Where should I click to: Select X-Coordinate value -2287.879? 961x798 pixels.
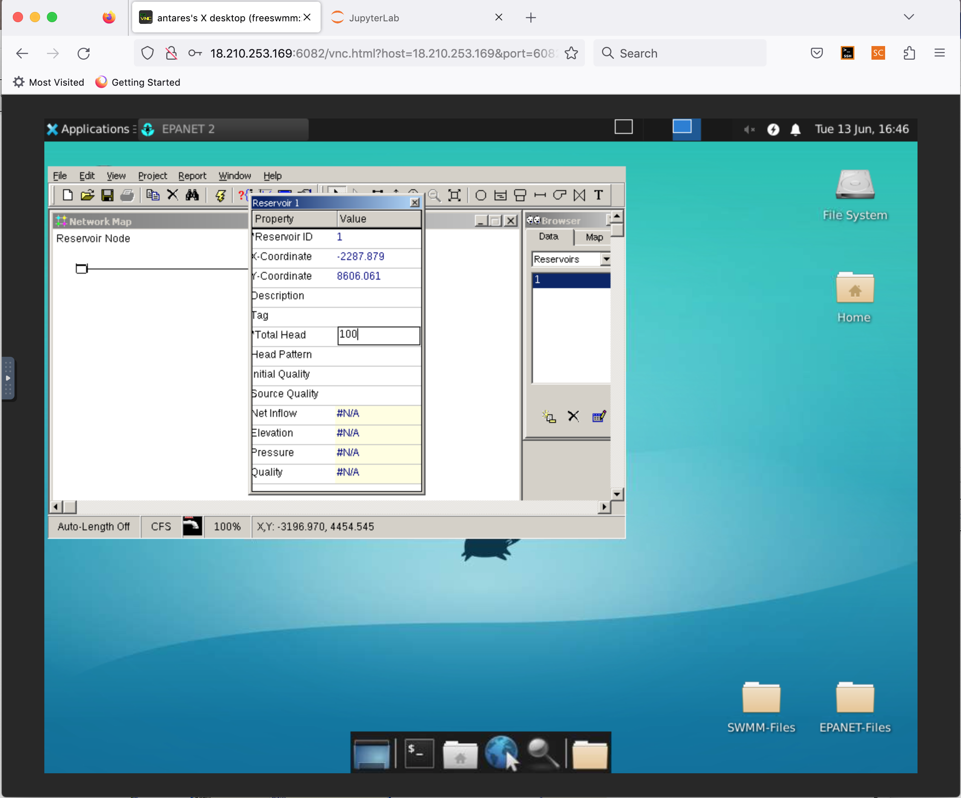(x=361, y=256)
